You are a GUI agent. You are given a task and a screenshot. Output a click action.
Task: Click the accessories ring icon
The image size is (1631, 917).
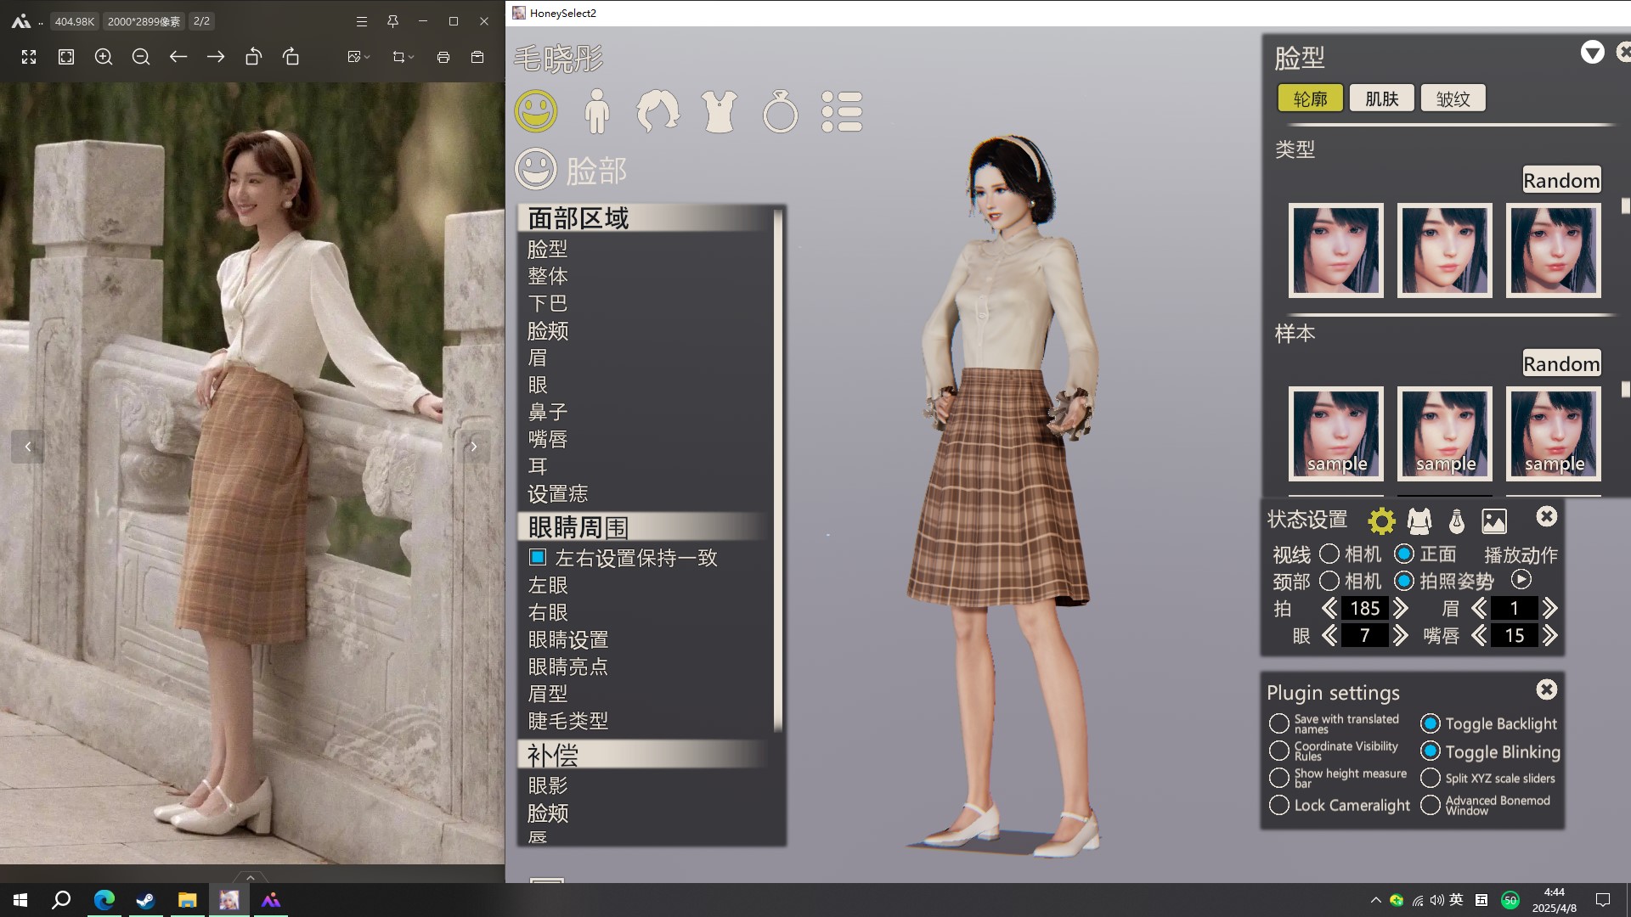780,112
